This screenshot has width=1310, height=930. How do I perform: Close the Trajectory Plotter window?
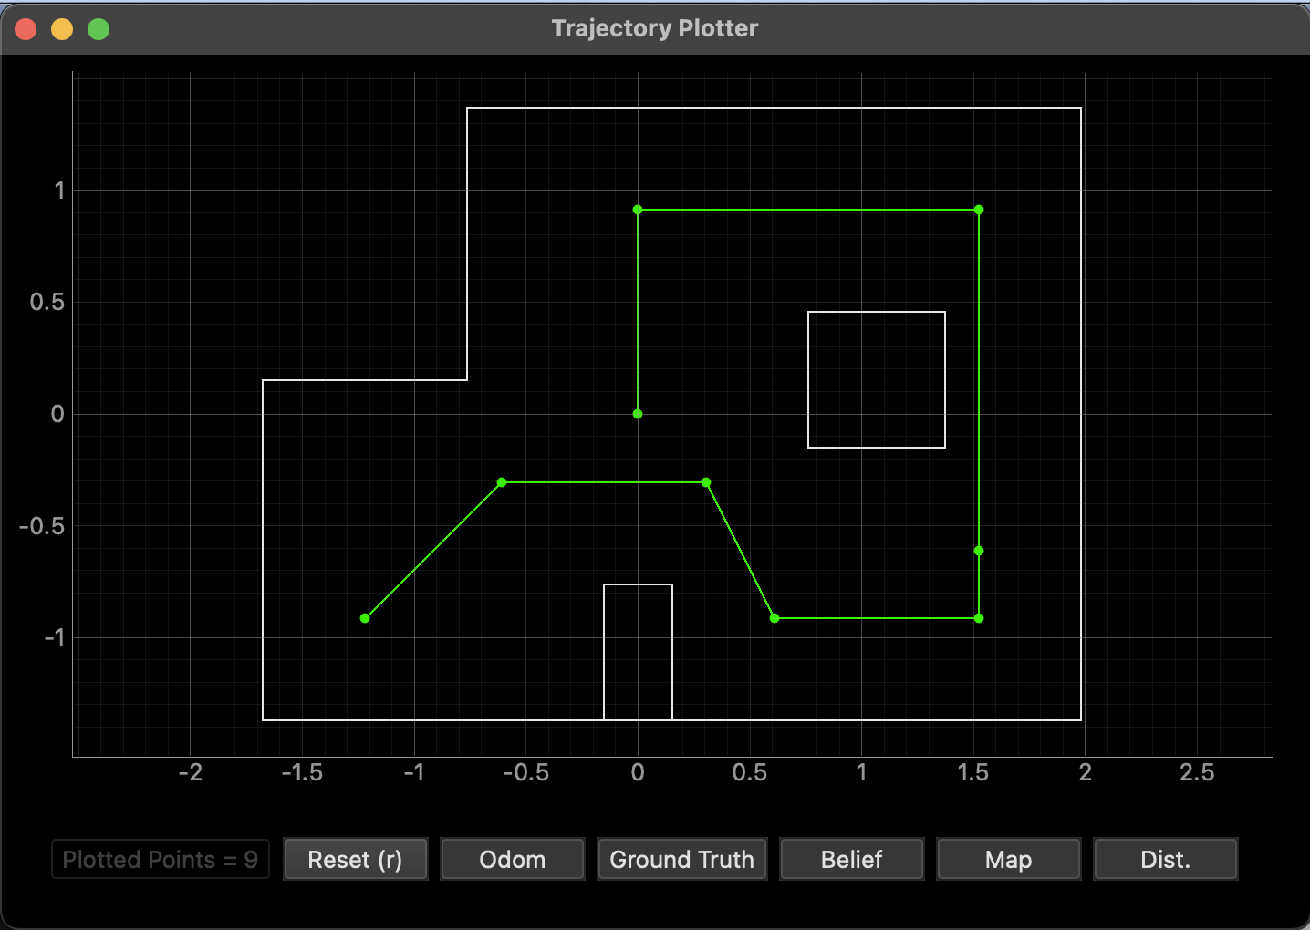click(26, 29)
